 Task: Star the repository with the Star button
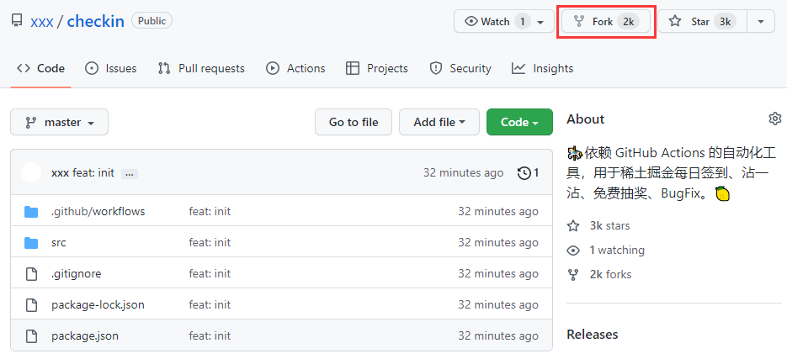click(x=702, y=22)
